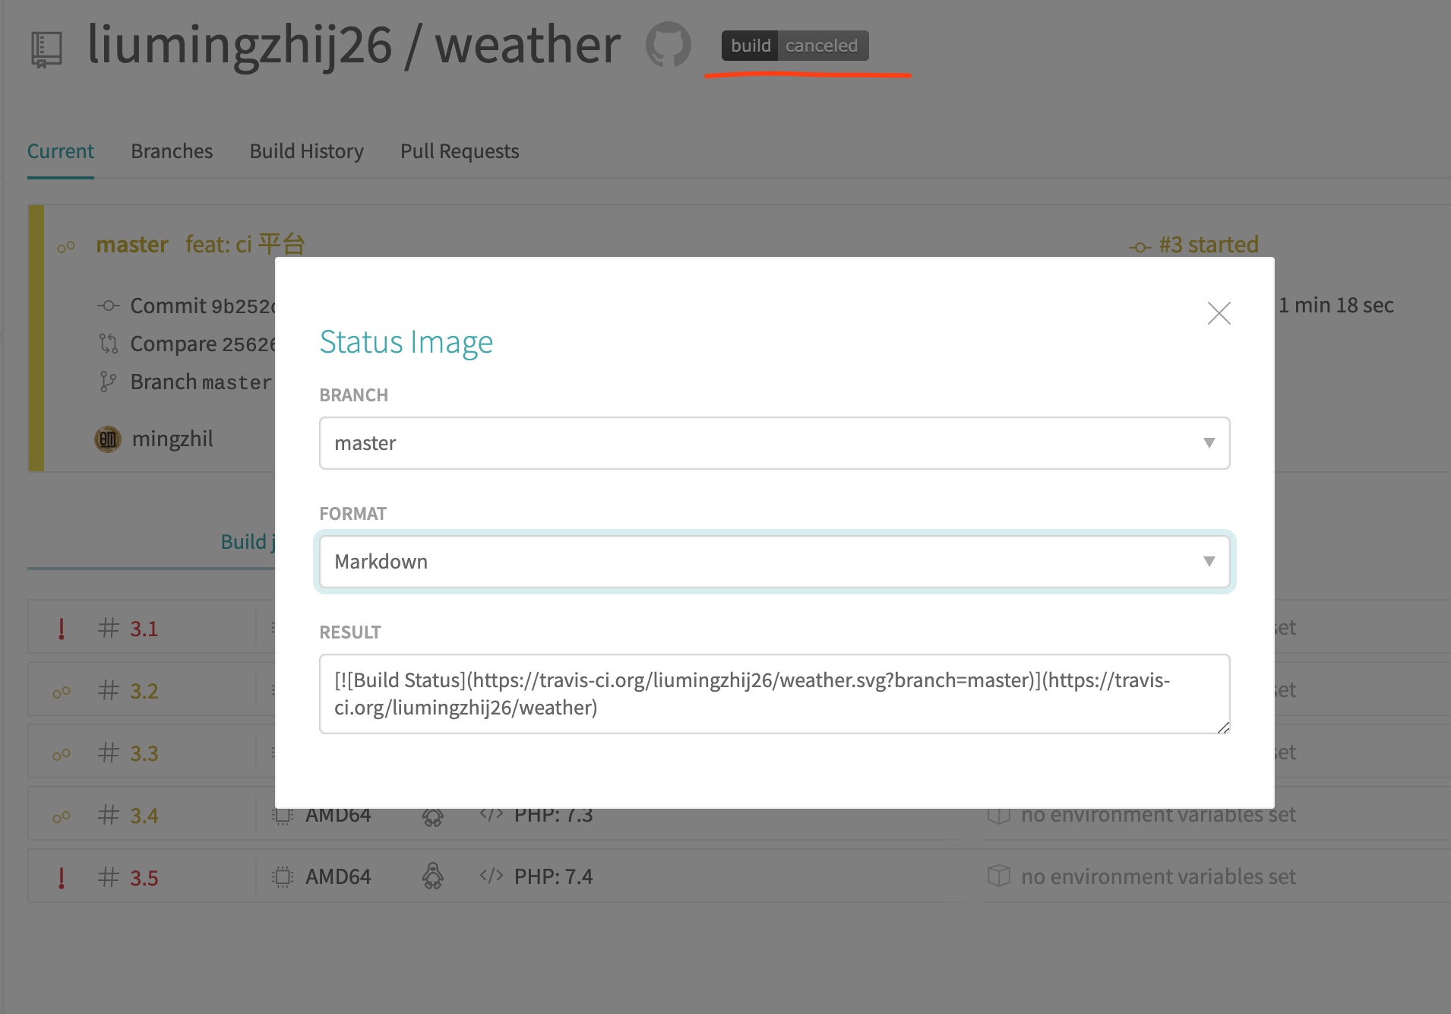Switch to the Current tab
Screen dimensions: 1451x1014
pos(61,151)
